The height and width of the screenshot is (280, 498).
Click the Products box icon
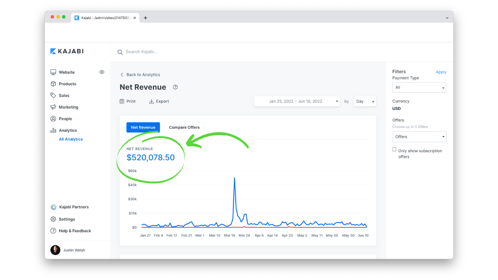coord(53,84)
